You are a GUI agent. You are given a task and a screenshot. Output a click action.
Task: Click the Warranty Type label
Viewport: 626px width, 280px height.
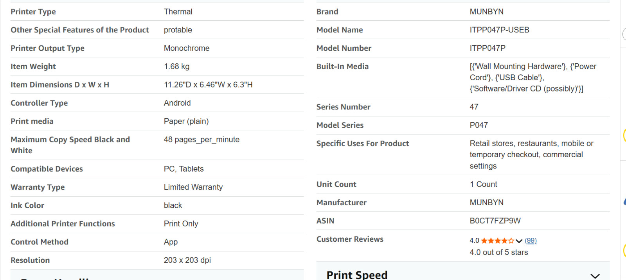(x=38, y=187)
